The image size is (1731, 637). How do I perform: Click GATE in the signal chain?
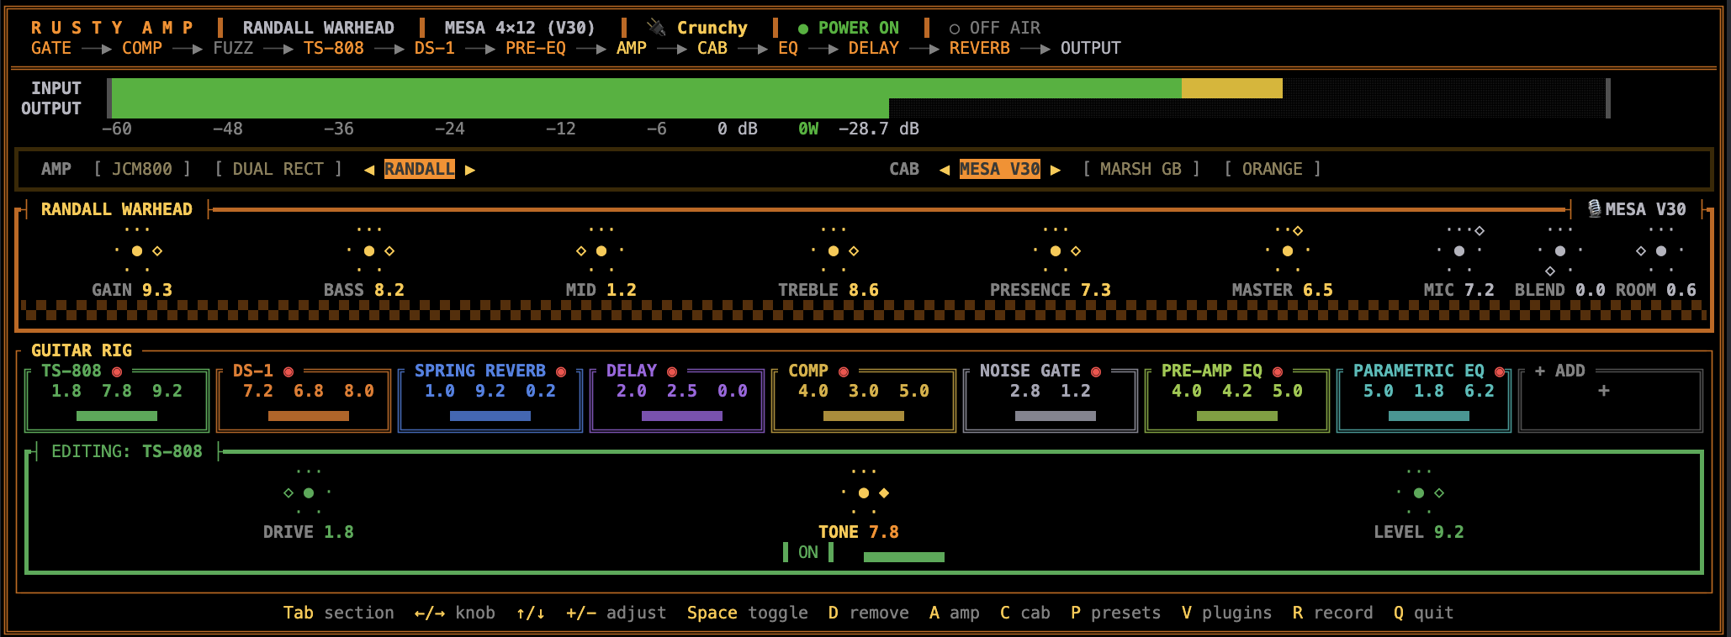pyautogui.click(x=51, y=48)
